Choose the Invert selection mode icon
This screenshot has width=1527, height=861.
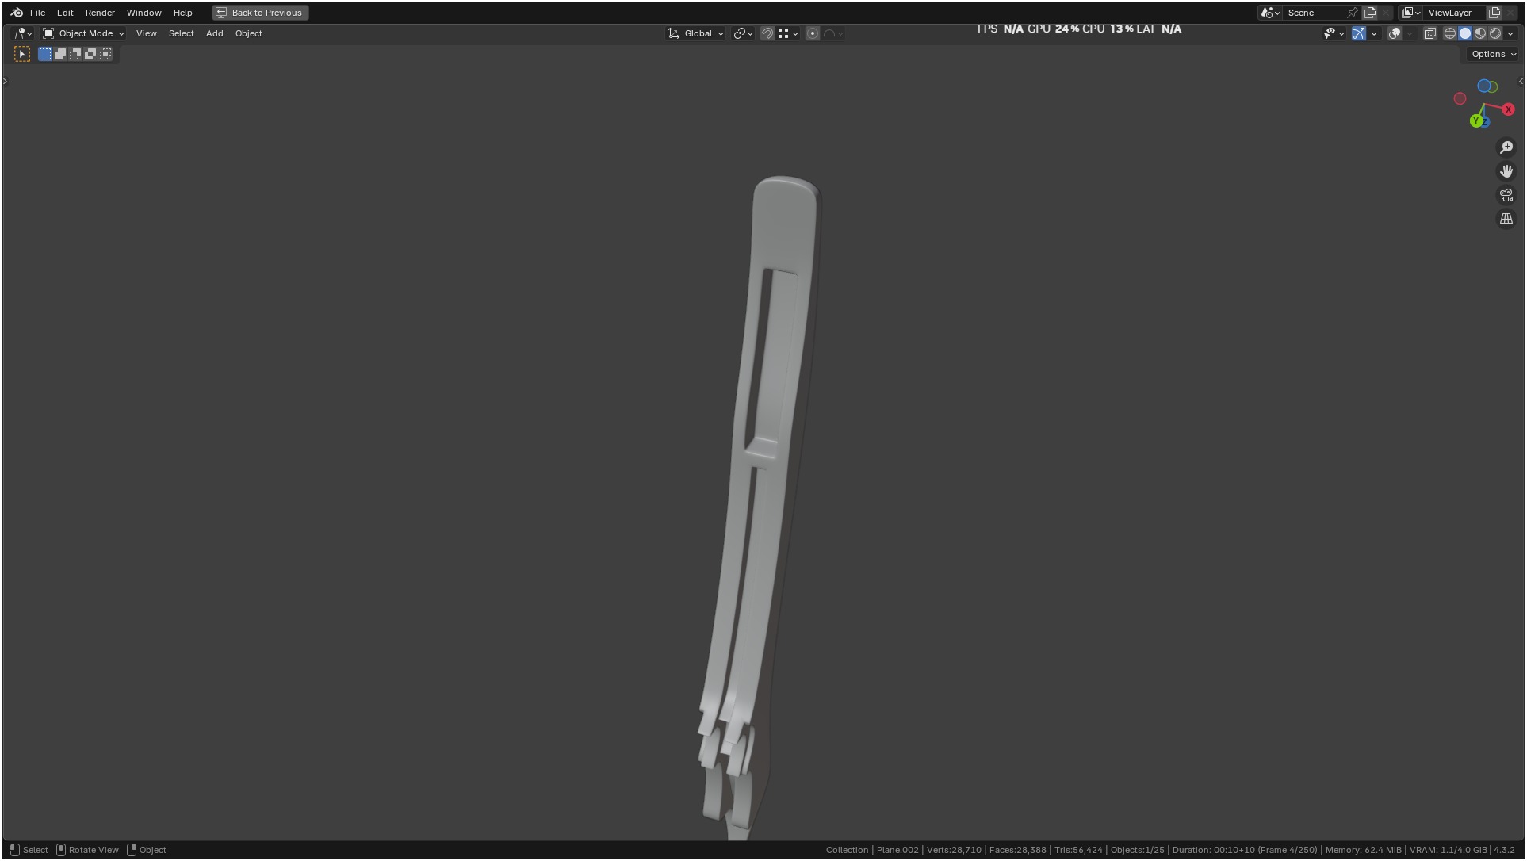click(90, 54)
